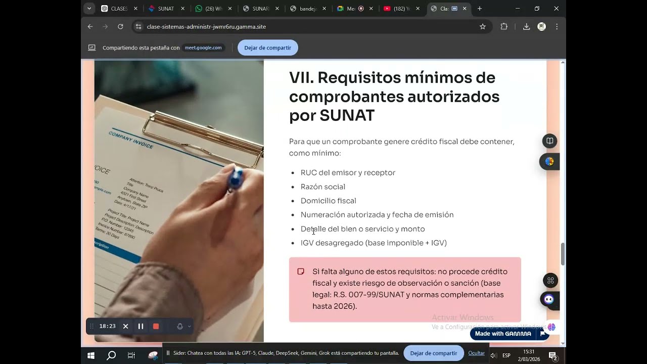Open the tab search dropdown arrow

click(89, 9)
